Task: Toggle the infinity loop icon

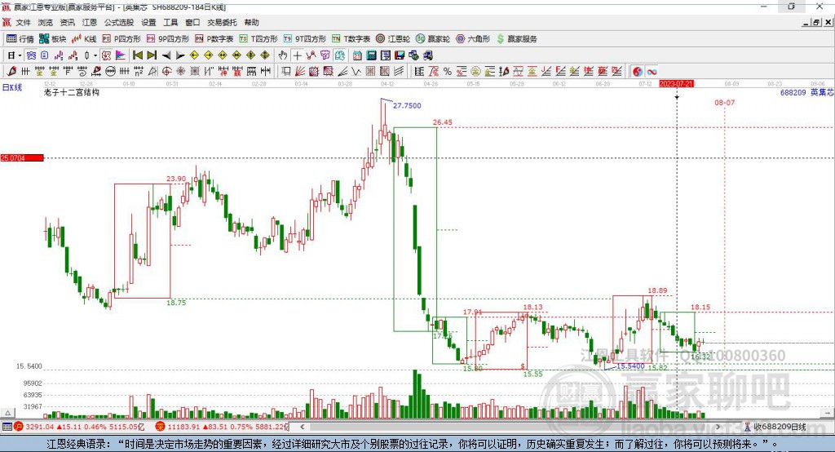Action: point(652,72)
